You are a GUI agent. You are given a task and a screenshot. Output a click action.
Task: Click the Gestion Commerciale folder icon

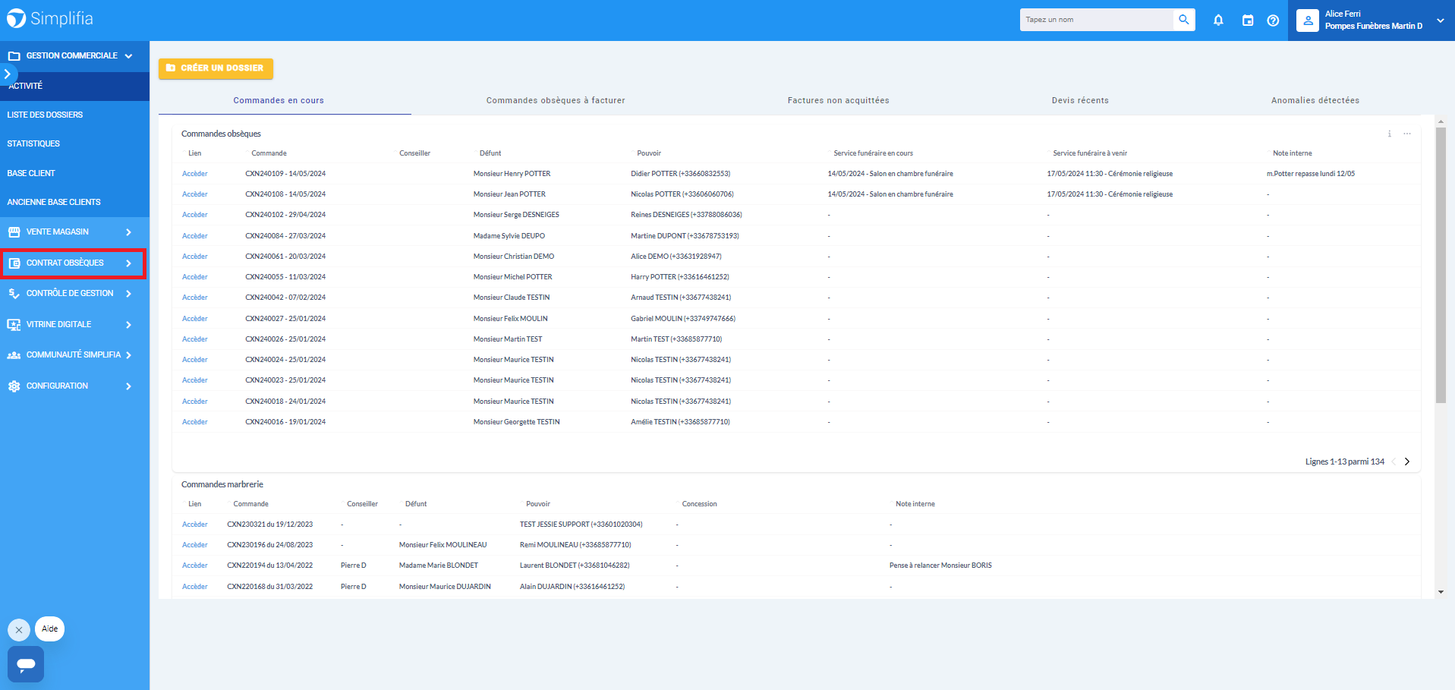click(x=14, y=56)
